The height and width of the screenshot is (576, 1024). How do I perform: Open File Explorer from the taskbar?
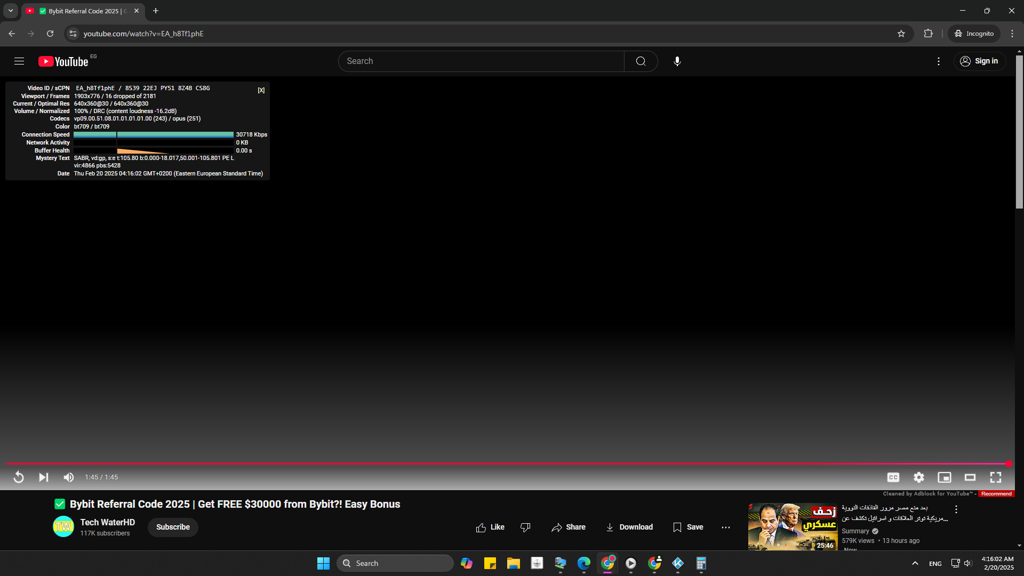click(513, 563)
